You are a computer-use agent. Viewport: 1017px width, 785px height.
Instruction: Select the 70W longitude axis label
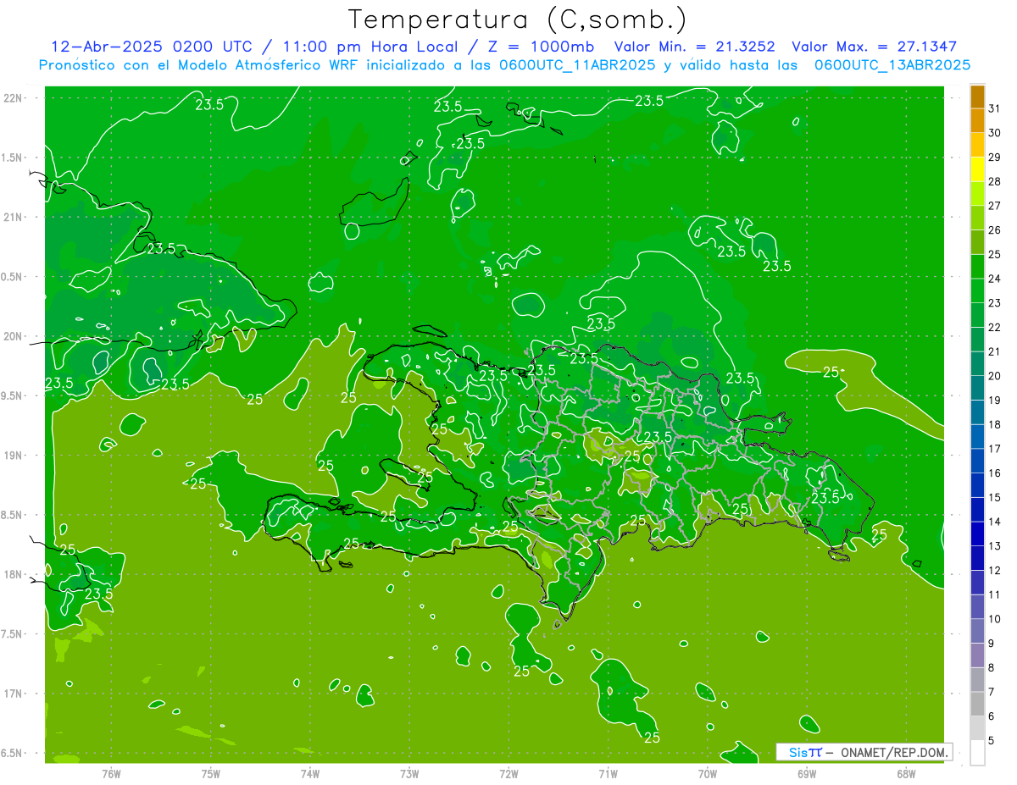click(x=708, y=774)
